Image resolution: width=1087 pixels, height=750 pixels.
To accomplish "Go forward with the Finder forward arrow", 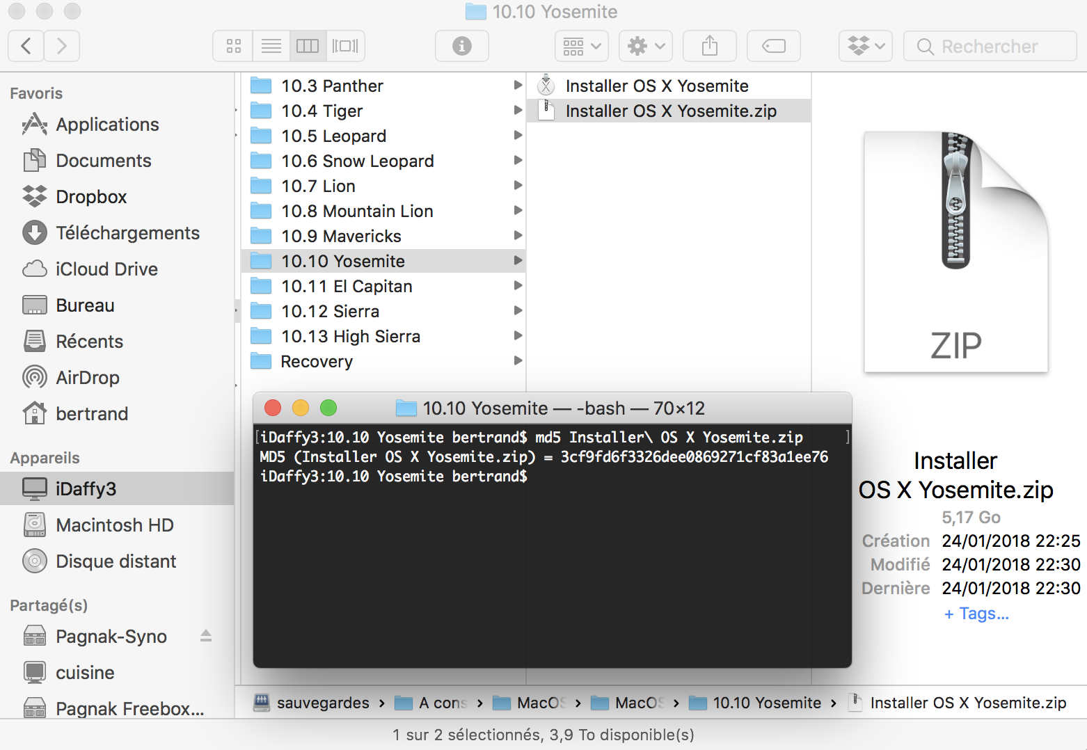I will pos(62,46).
